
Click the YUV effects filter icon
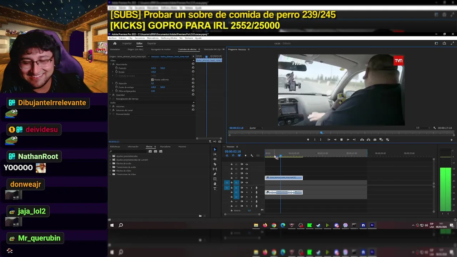click(x=161, y=151)
